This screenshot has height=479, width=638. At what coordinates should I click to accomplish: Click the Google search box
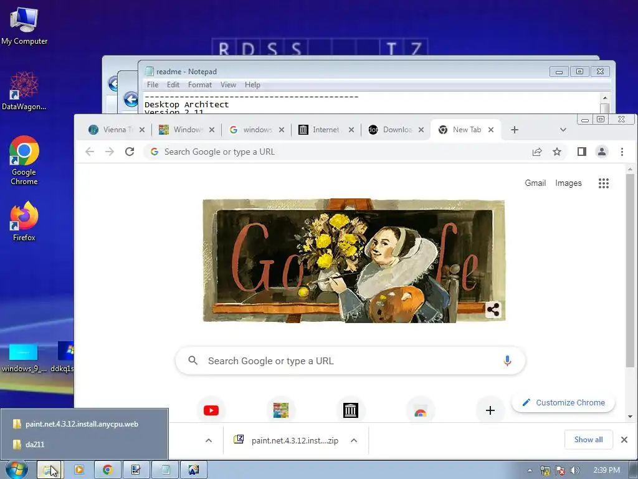(x=350, y=360)
